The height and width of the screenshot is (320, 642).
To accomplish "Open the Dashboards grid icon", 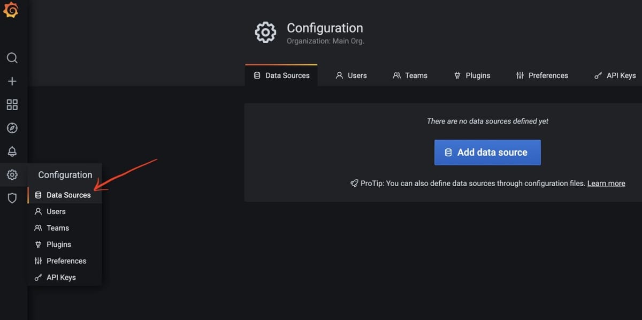I will pyautogui.click(x=12, y=104).
